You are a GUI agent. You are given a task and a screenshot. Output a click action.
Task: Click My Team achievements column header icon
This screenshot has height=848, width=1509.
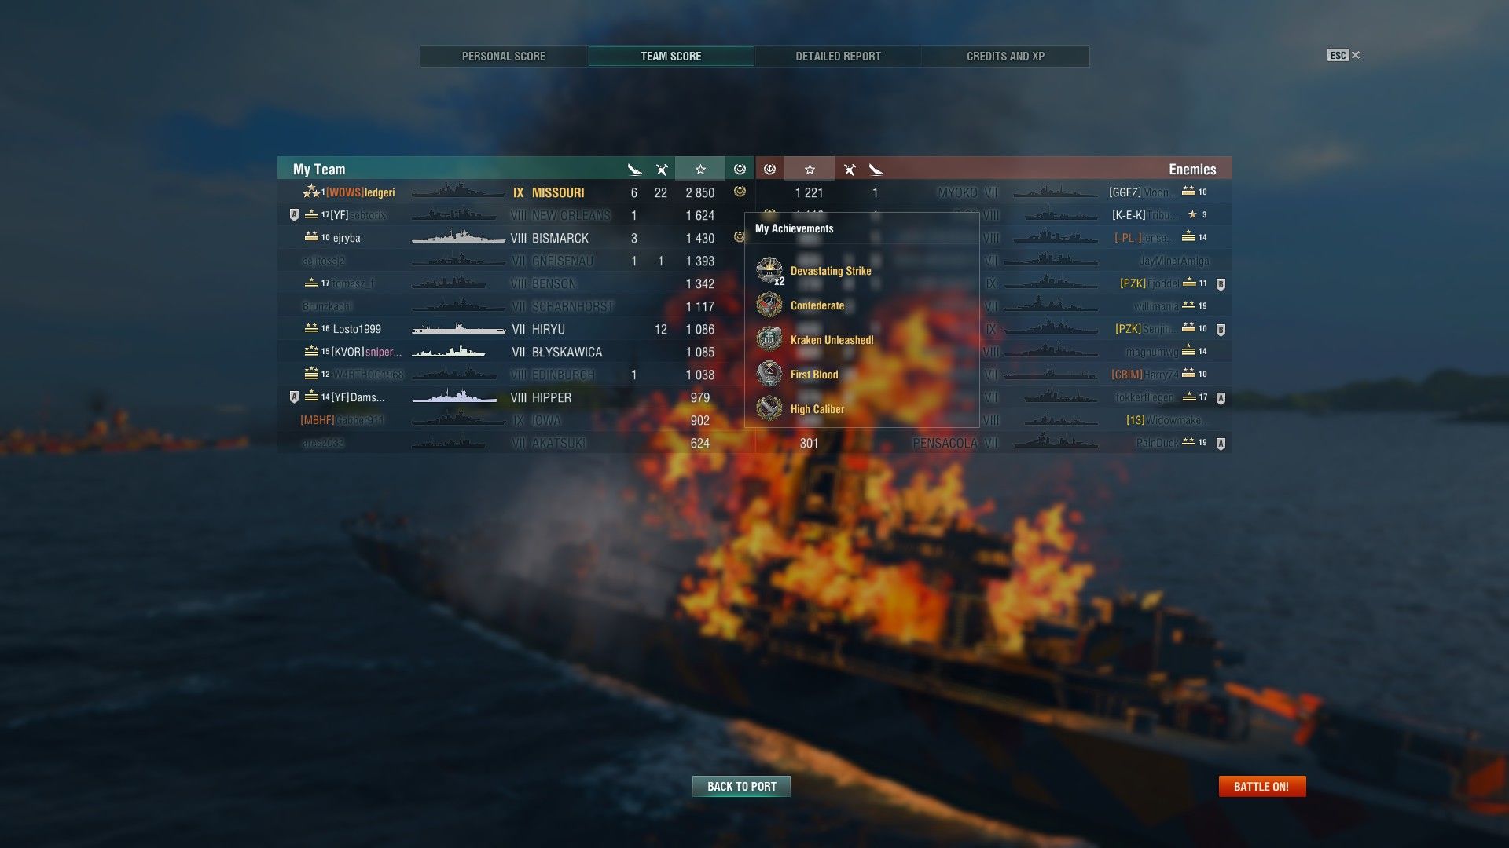coord(740,169)
